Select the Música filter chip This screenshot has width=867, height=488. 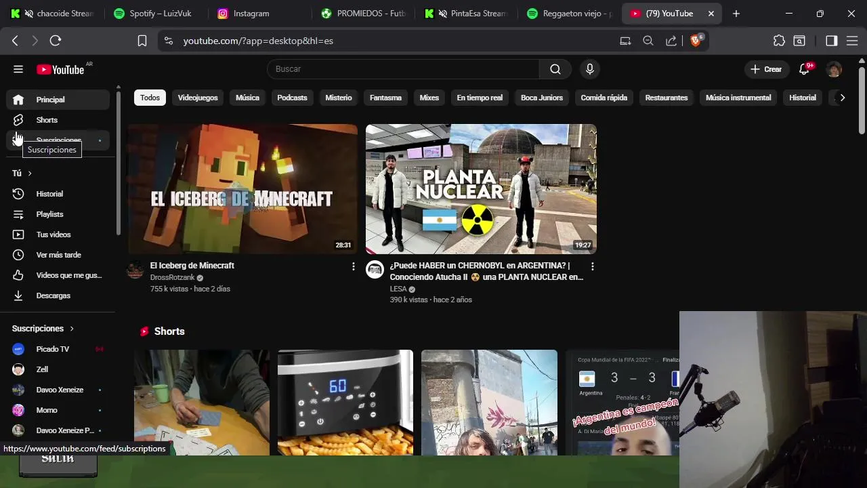(x=247, y=98)
